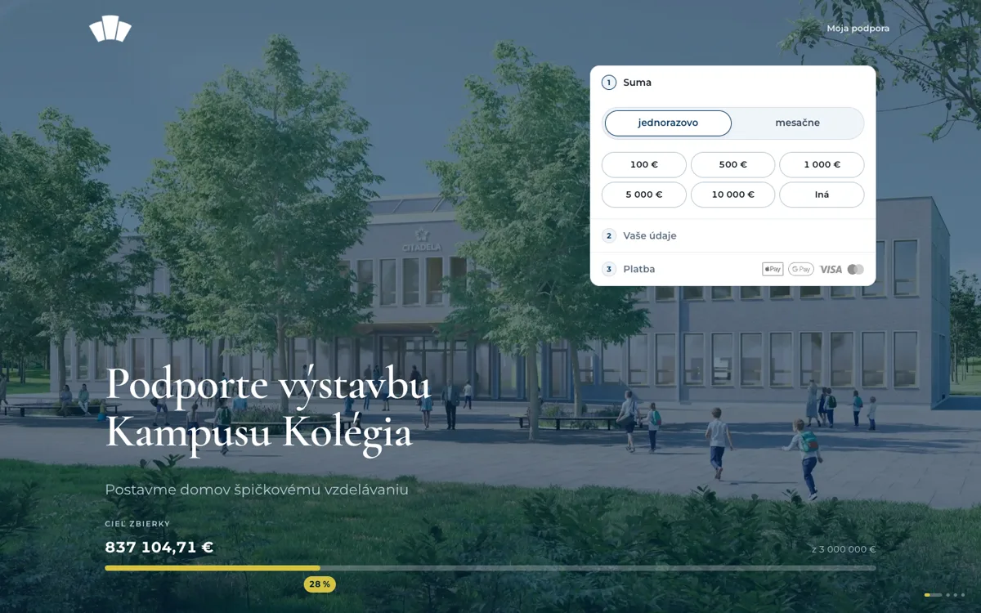Click the number 3 step circle
Viewport: 981px width, 613px height.
[608, 269]
